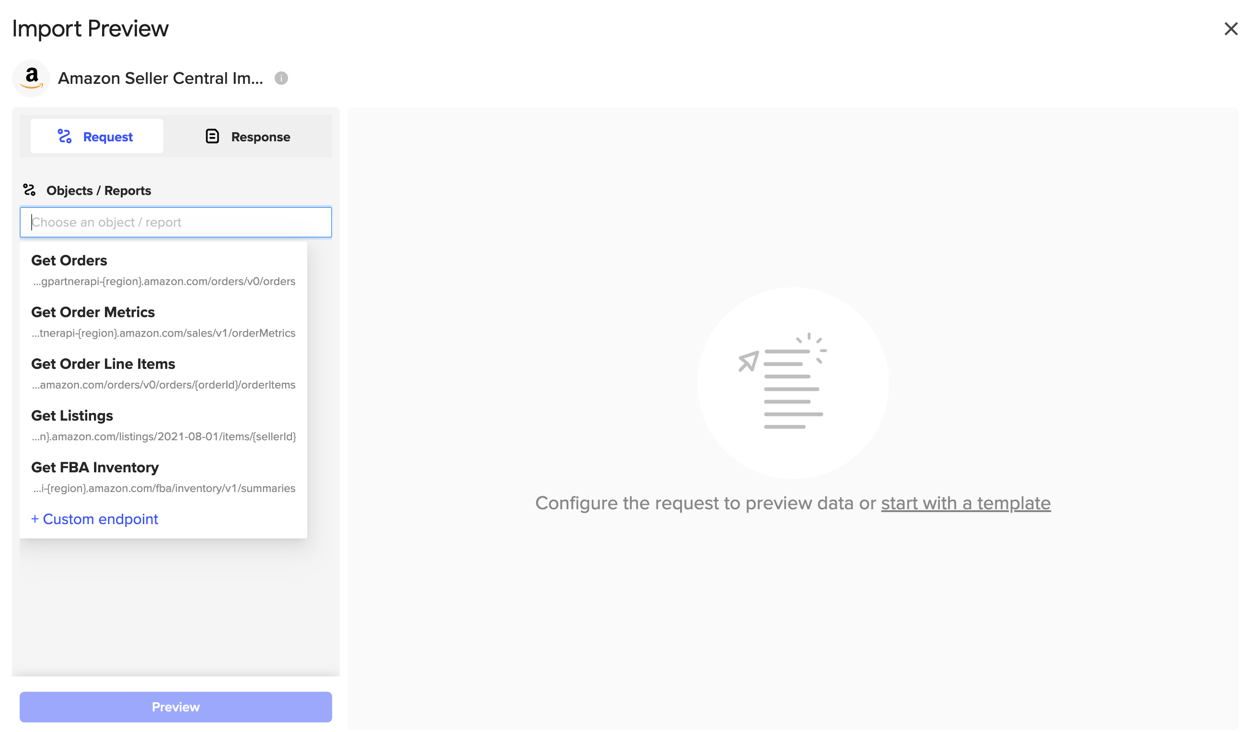Viewport: 1249px width, 732px height.
Task: Close the Import Preview dialog
Action: [1231, 29]
